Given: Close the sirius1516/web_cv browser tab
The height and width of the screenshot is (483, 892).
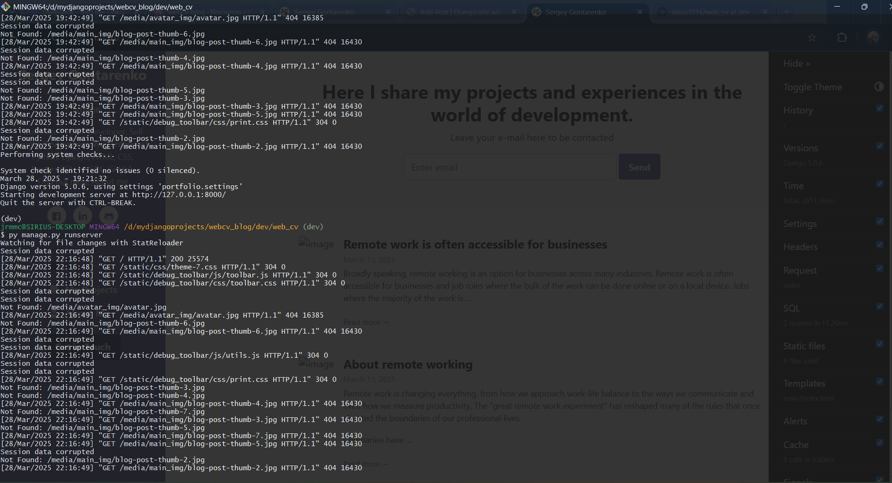Looking at the screenshot, I should coord(765,12).
